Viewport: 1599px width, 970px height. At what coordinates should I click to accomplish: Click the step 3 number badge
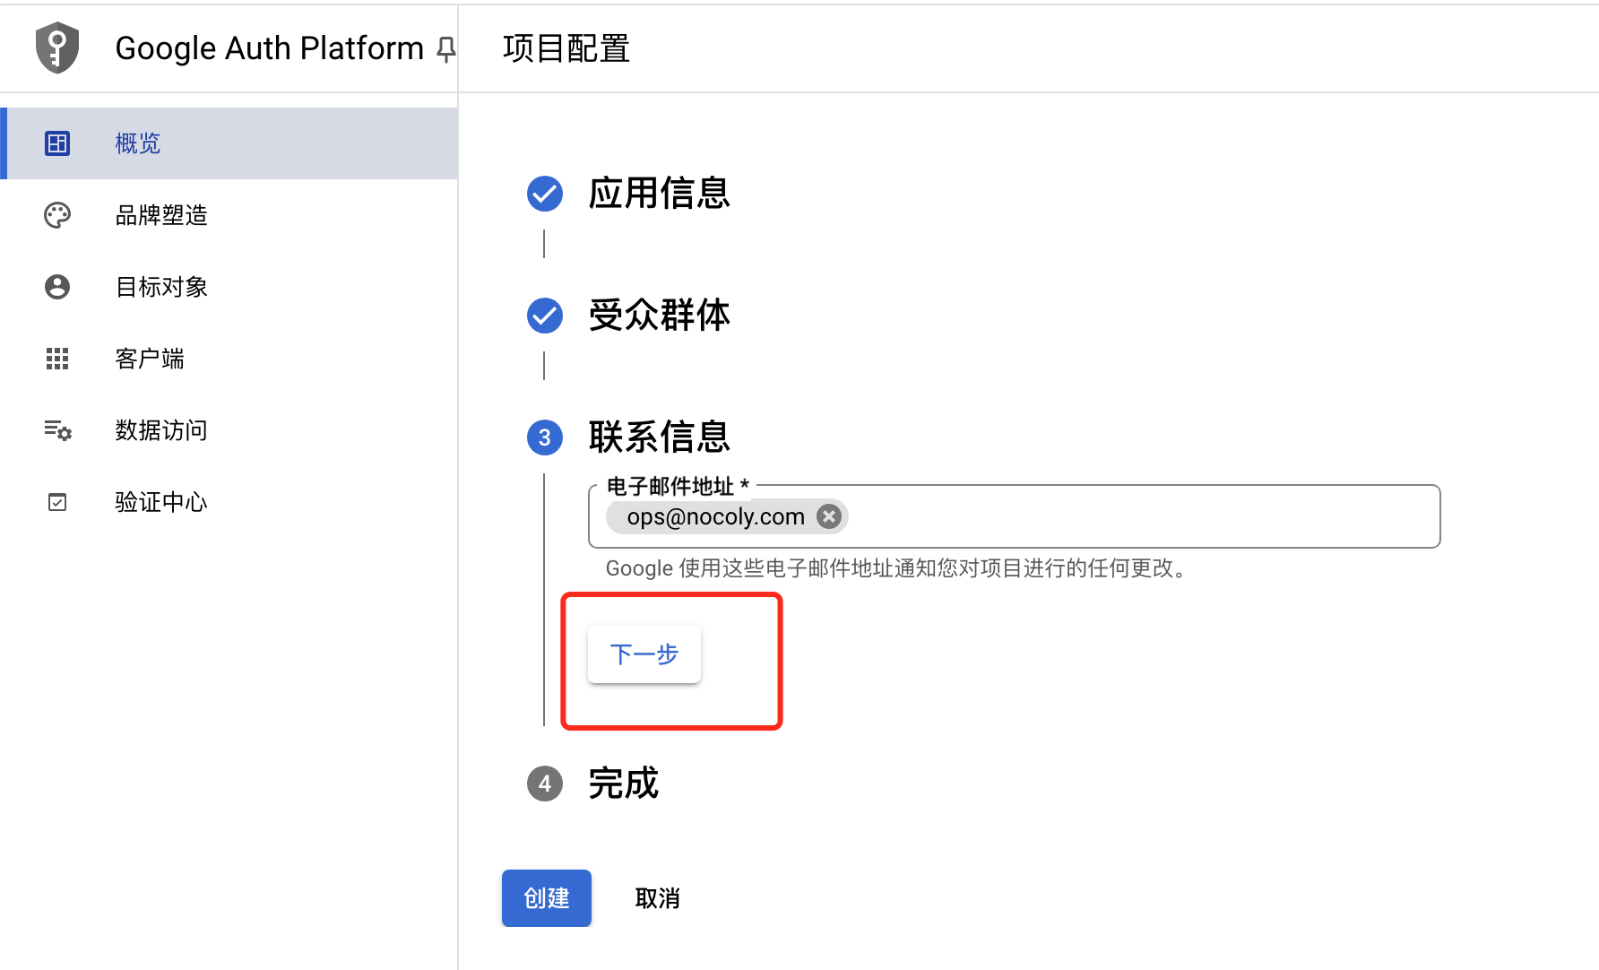click(545, 437)
